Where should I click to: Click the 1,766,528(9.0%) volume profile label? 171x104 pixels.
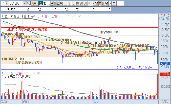coord(58,40)
